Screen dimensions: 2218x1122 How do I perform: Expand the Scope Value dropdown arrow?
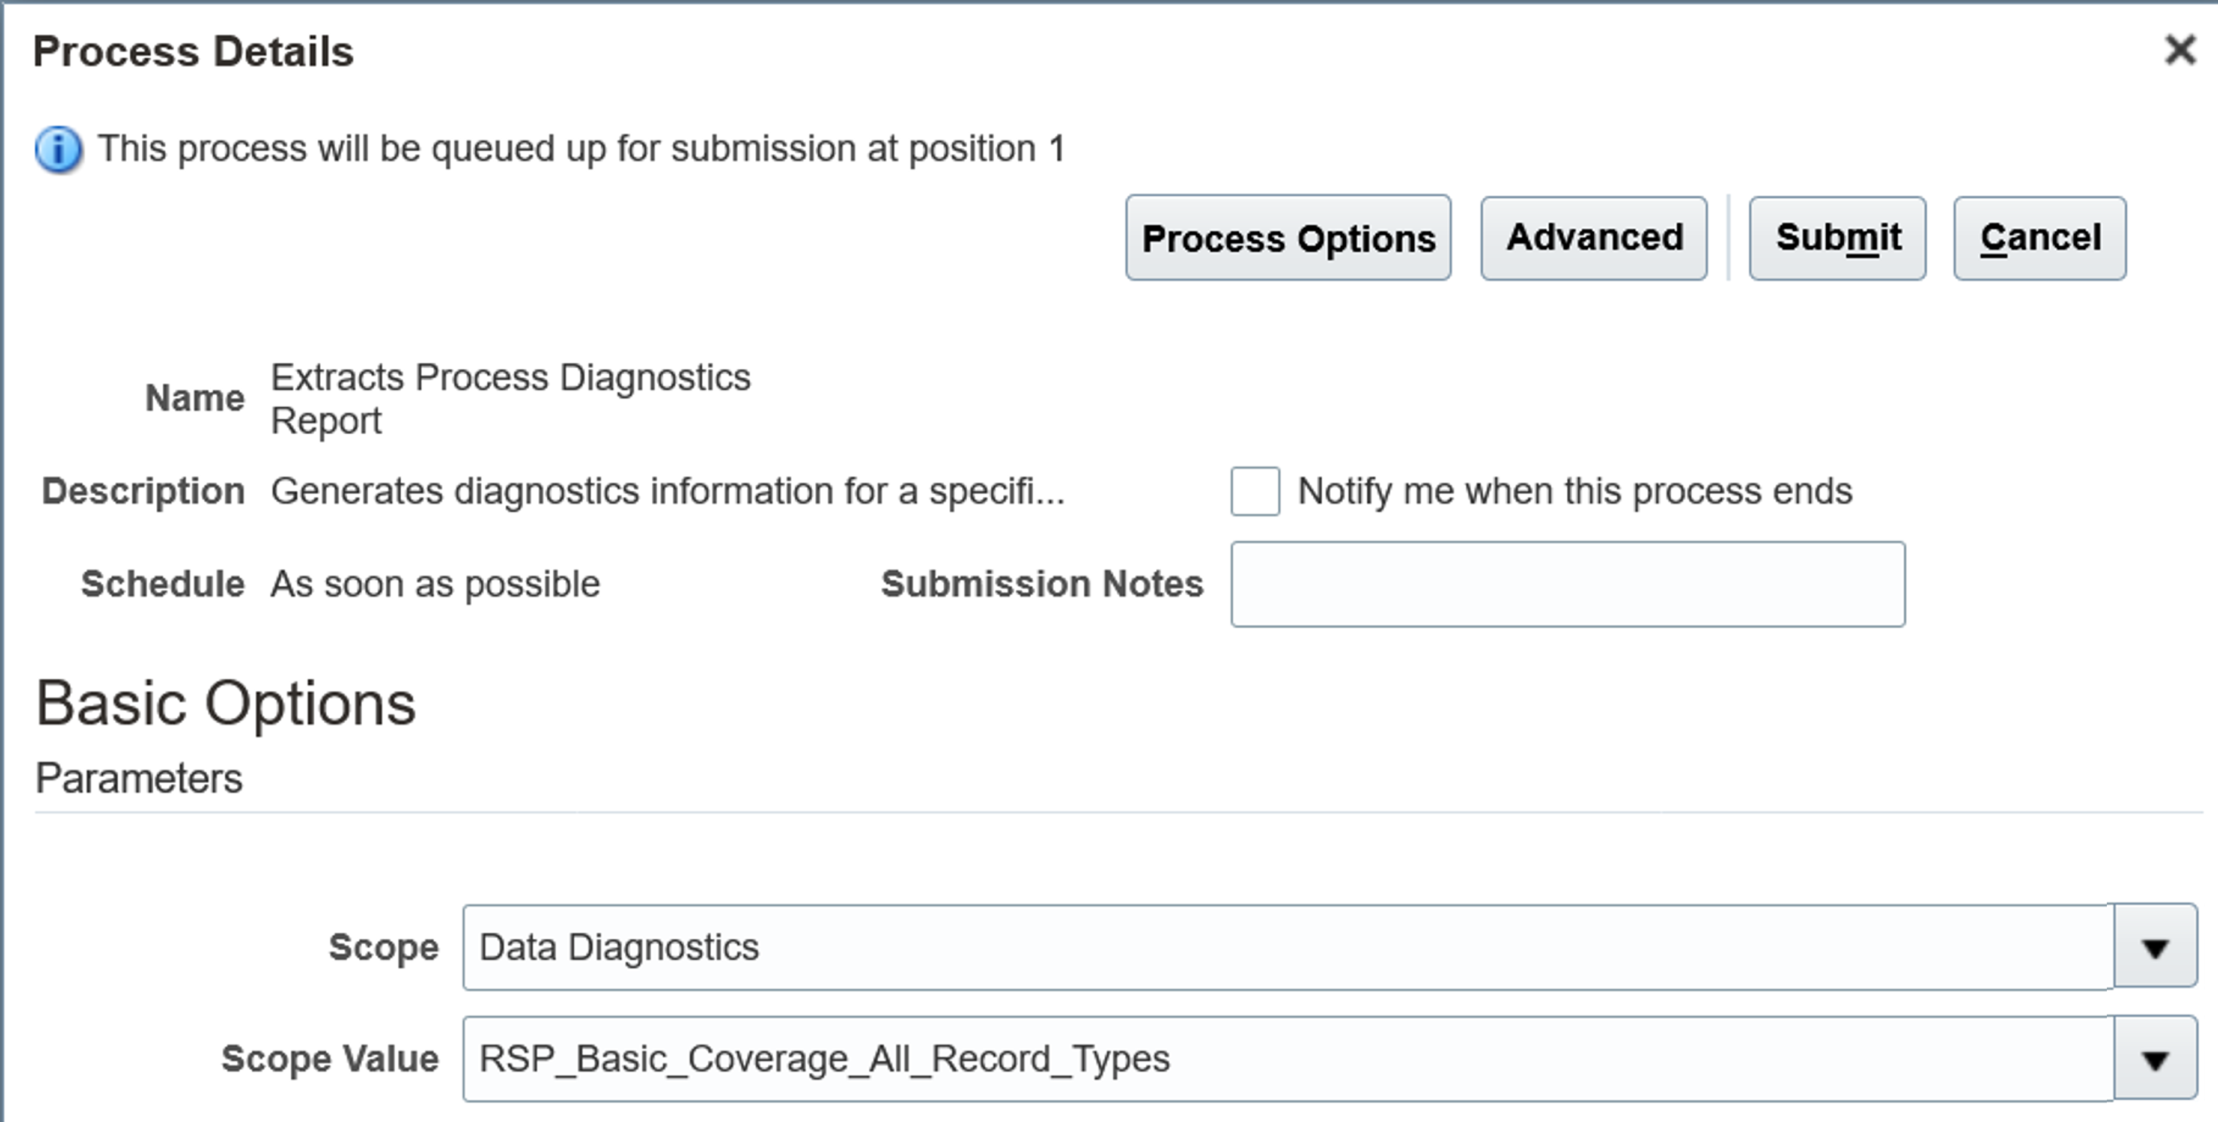2155,1058
